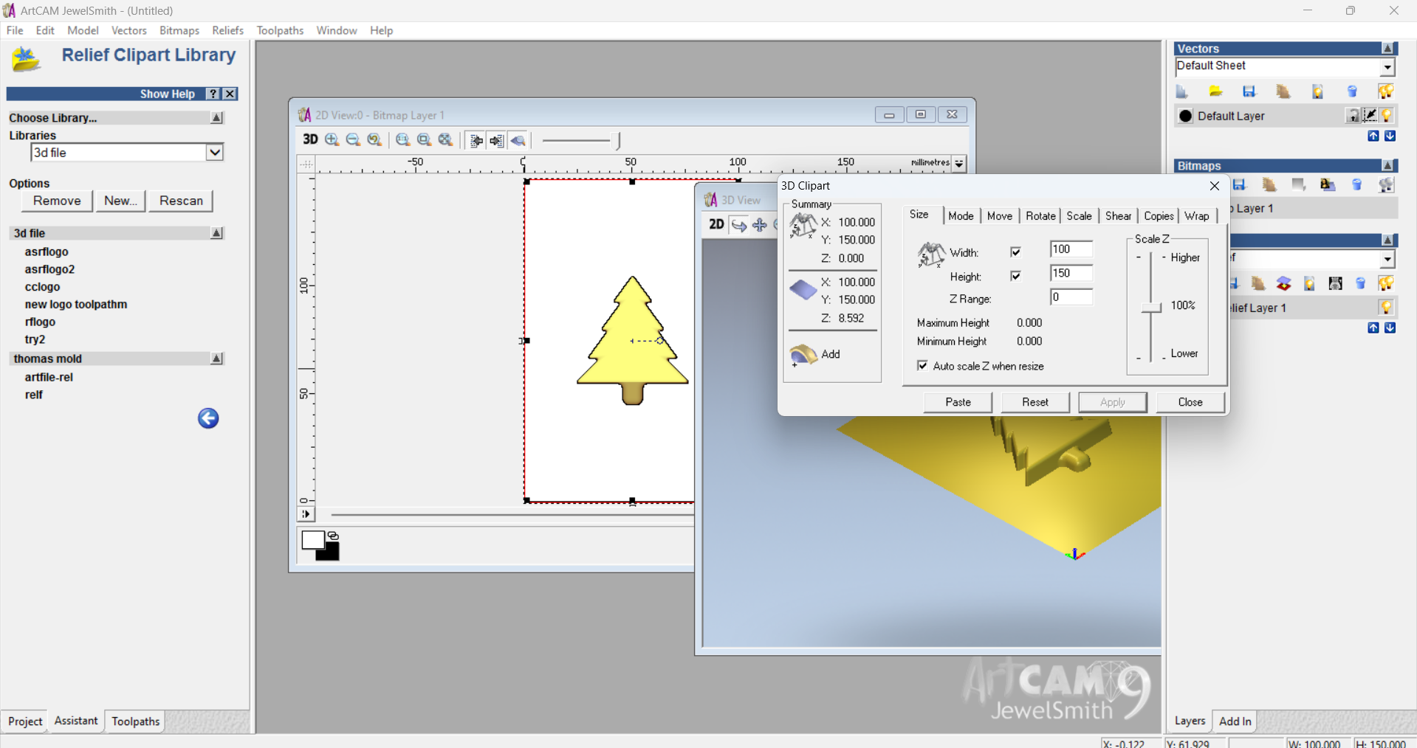Click Paste button in 3D Clipart
The width and height of the screenshot is (1417, 748).
958,402
